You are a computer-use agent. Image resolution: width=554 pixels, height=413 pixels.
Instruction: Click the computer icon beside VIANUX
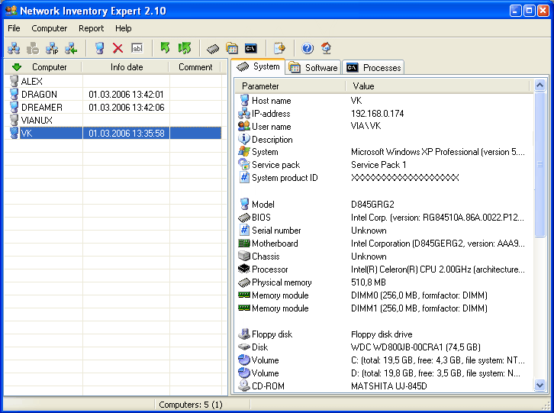14,120
